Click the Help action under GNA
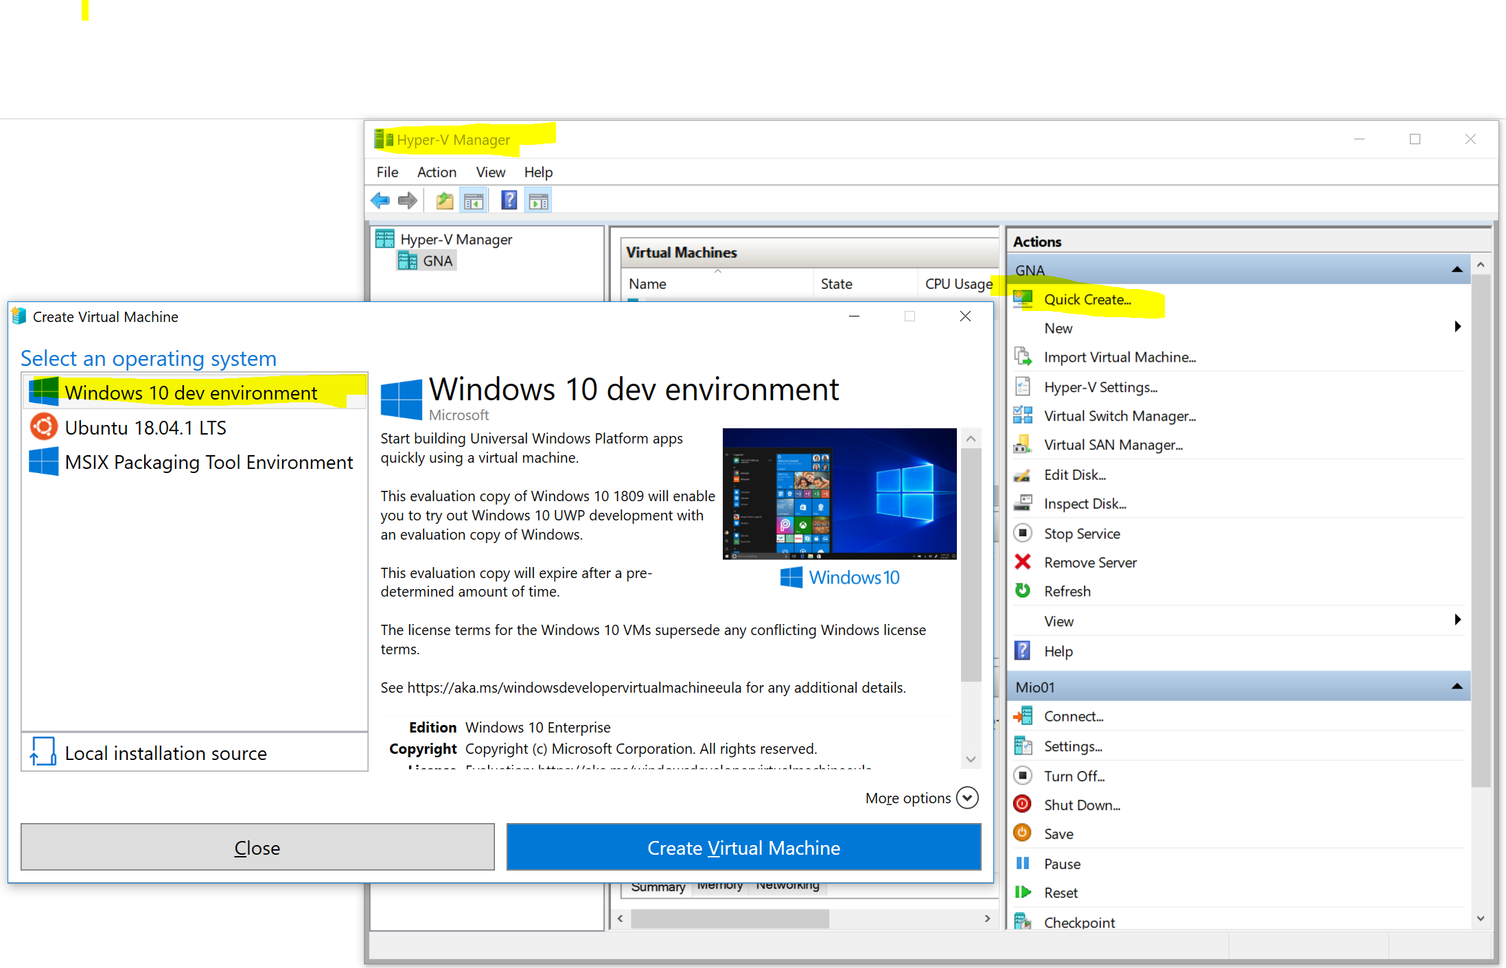 click(1058, 651)
